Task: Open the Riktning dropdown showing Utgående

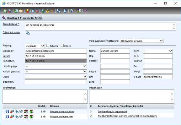Action: click(x=35, y=46)
